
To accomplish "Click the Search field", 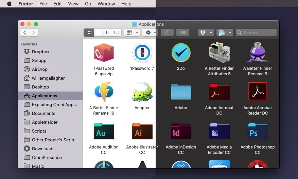I will click(x=256, y=33).
